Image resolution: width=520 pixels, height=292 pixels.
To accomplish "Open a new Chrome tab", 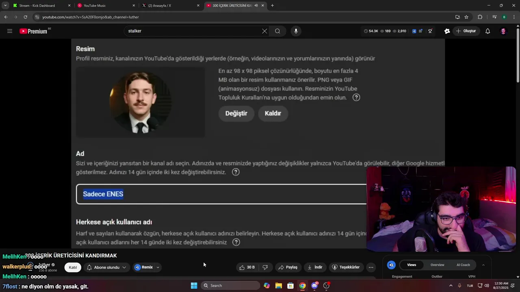I will click(272, 5).
